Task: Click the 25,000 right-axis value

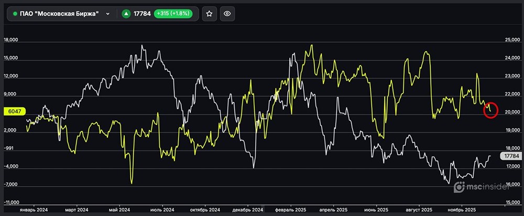Action: [511, 40]
